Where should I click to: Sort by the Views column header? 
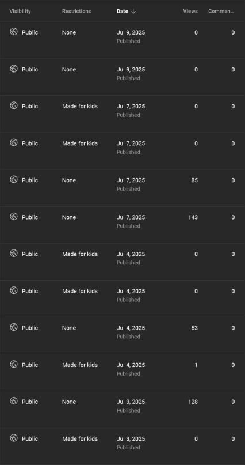190,12
